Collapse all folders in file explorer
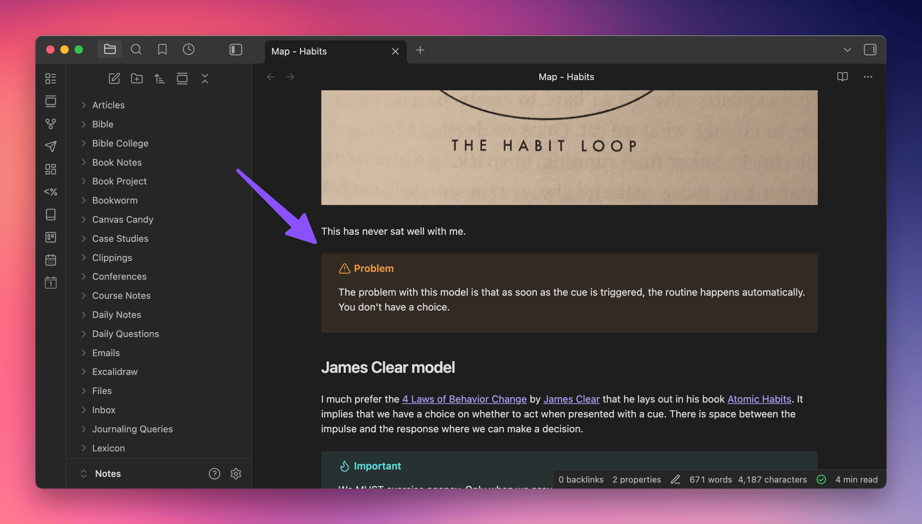Image resolution: width=922 pixels, height=524 pixels. tap(205, 79)
